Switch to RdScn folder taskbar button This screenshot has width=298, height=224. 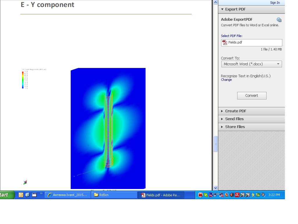114,195
